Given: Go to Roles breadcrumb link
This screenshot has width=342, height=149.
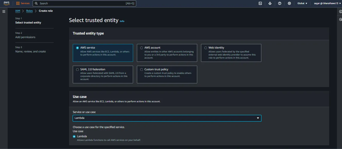Looking at the screenshot, I should coord(29,11).
